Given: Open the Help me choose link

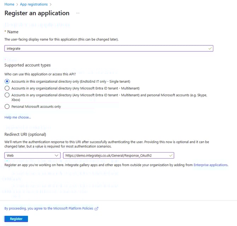Looking at the screenshot, I should pos(17,117).
